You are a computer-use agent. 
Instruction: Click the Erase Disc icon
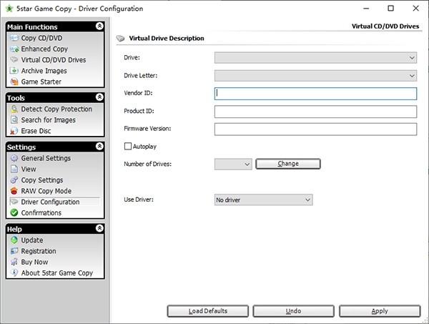(14, 131)
